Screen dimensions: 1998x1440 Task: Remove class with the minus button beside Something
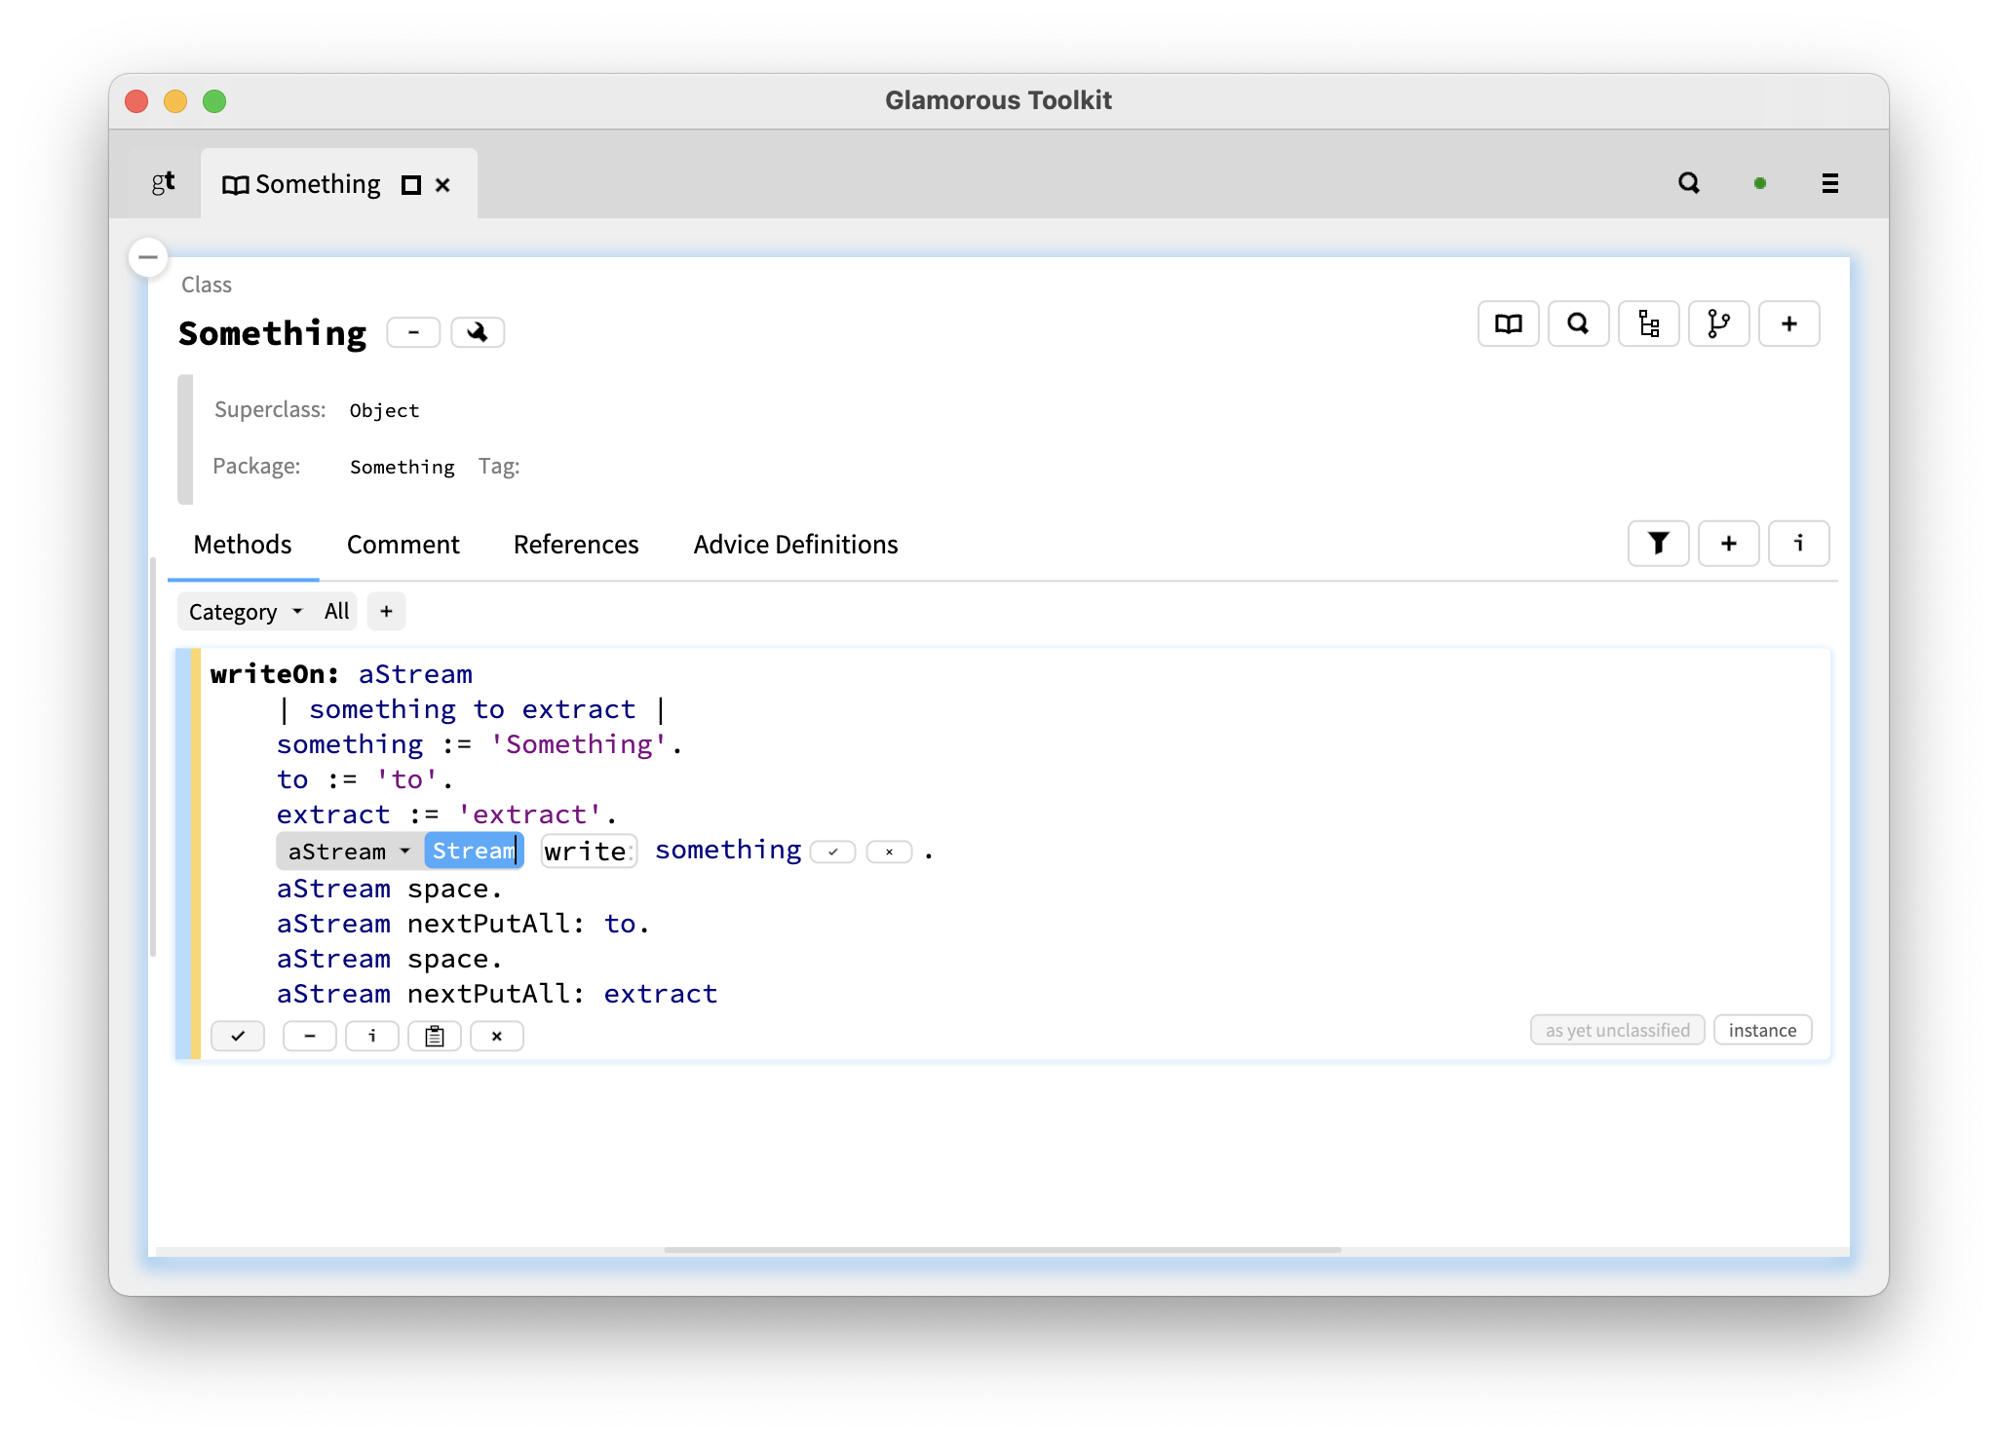(x=413, y=332)
